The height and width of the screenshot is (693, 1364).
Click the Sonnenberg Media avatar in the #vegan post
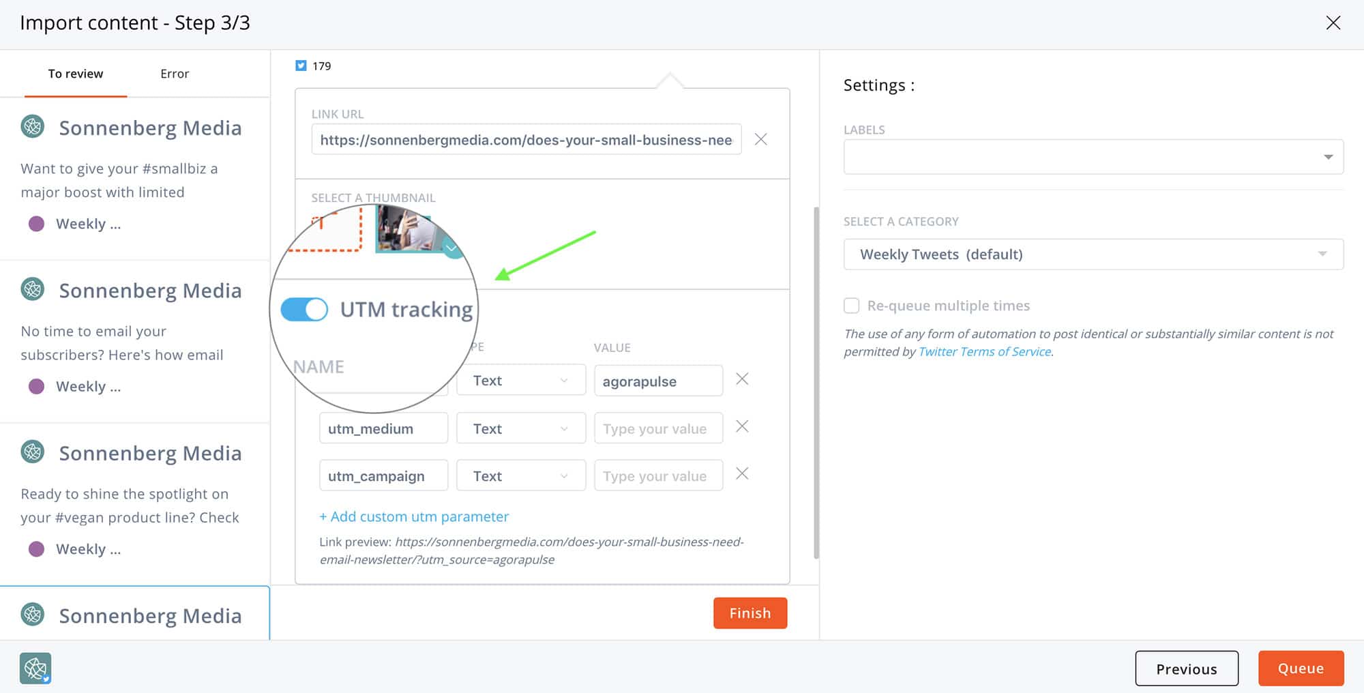pos(33,452)
